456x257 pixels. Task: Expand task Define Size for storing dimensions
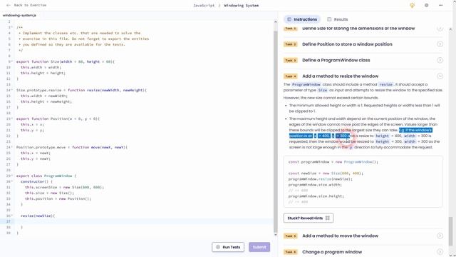point(440,29)
